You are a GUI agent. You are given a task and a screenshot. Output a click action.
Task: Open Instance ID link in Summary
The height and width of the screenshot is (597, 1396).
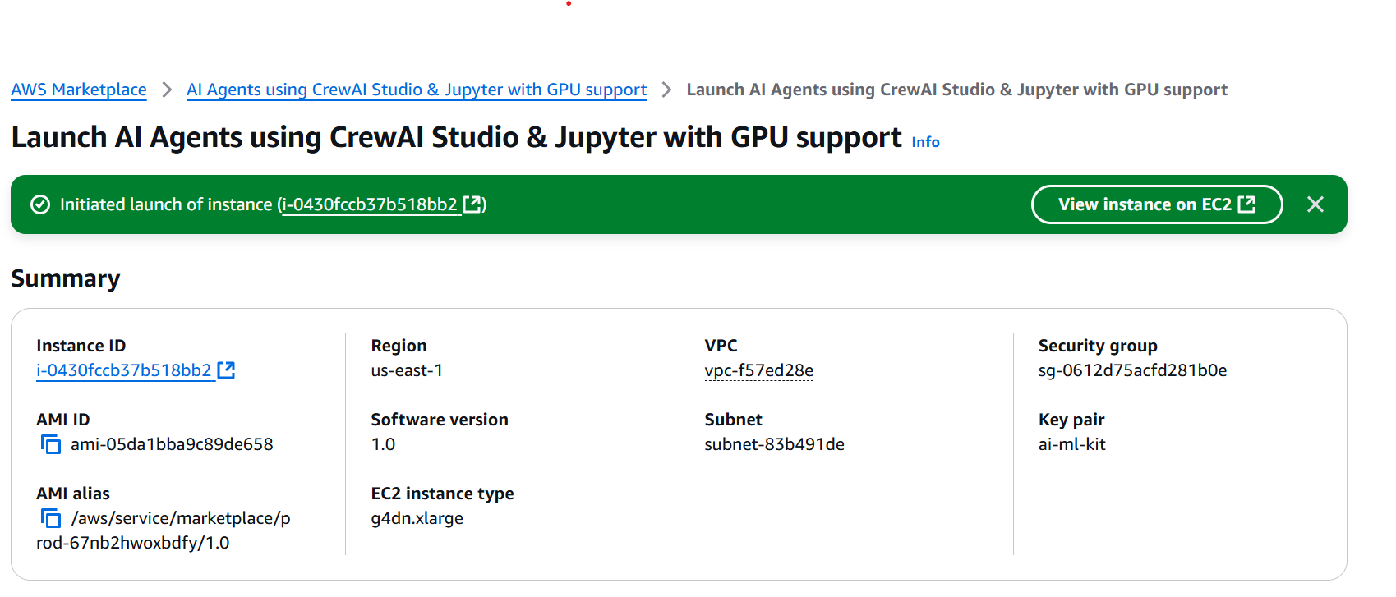(124, 370)
